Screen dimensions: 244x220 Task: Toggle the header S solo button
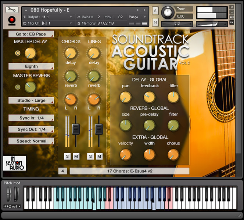[x=155, y=11]
